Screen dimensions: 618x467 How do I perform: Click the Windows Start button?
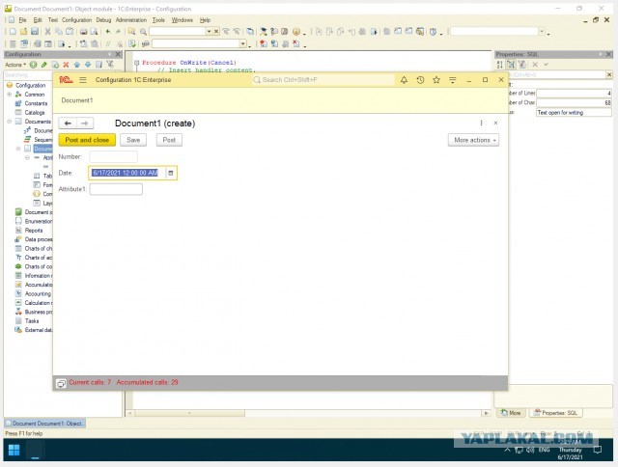click(14, 450)
